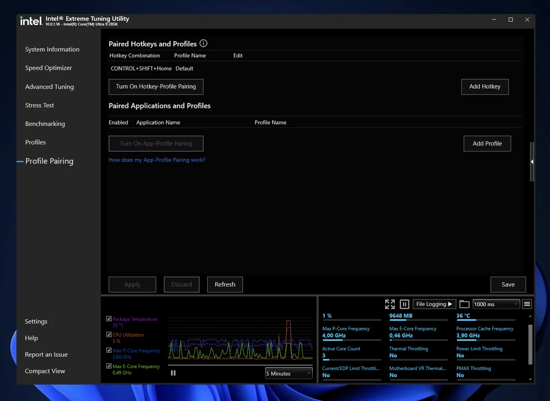Open the 1000 ms polling interval dropdown
Screen dimensions: 550x401
496,304
